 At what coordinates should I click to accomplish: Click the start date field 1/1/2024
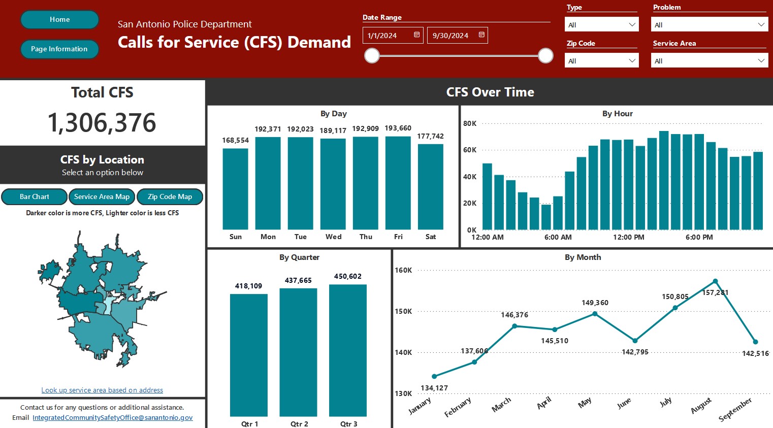click(393, 35)
